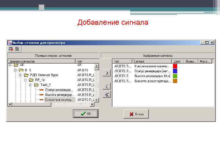
Task: Click signal icon beside Статус резервуар
Action: click(41, 90)
